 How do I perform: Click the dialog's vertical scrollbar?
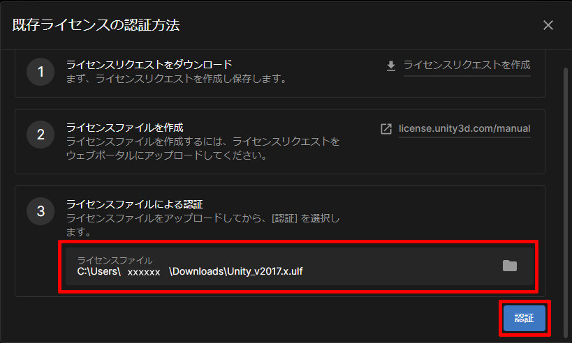click(x=564, y=174)
